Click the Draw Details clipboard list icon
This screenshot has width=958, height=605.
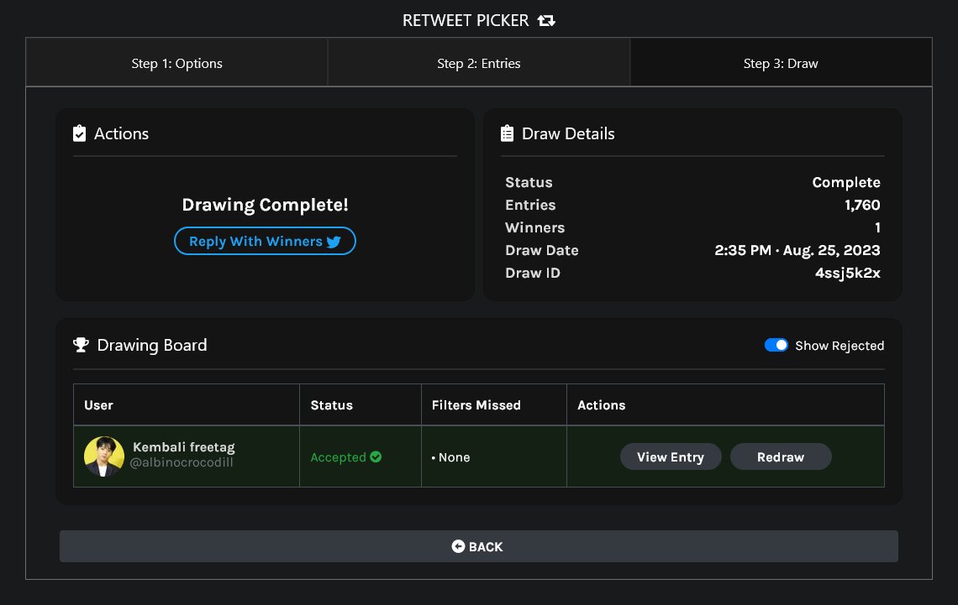[507, 133]
